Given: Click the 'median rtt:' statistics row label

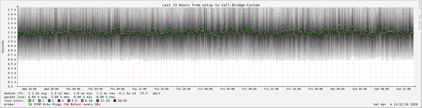Looking at the screenshot, I should (x=14, y=93).
